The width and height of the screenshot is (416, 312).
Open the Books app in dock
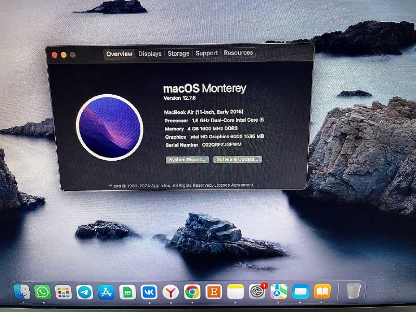[322, 292]
